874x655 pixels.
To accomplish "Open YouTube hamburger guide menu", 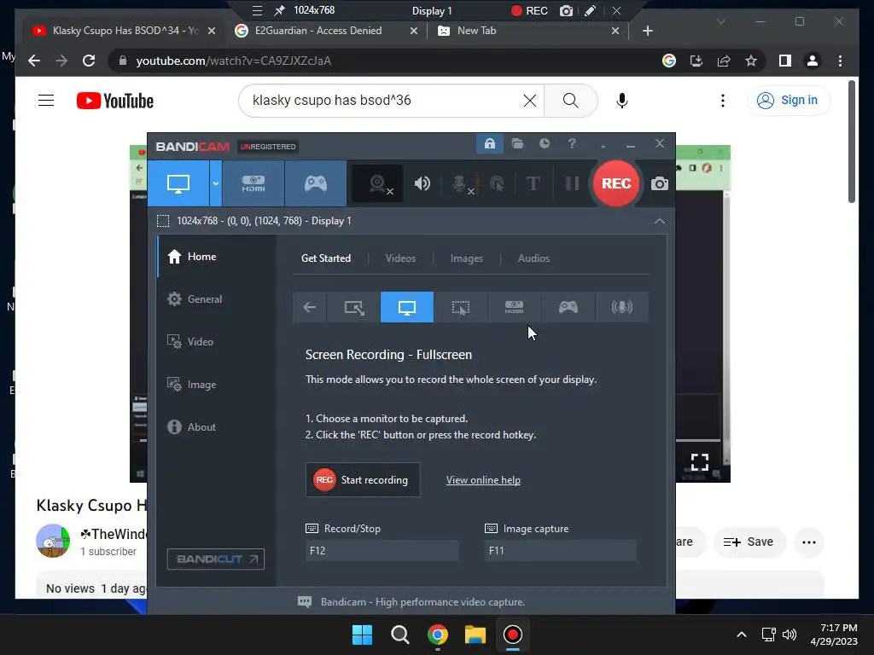I will (46, 101).
